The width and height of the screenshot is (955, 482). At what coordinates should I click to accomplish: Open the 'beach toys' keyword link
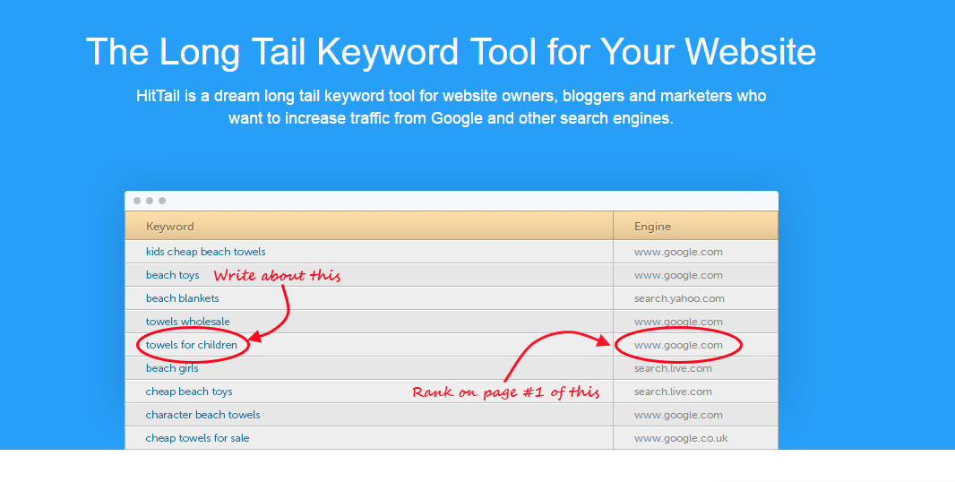[x=172, y=275]
